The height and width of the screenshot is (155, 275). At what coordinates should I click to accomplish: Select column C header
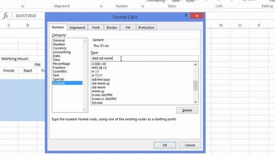pyautogui.click(x=9, y=25)
